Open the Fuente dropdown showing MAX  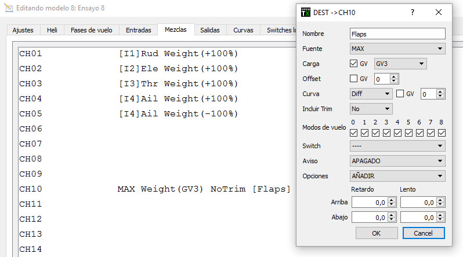click(x=397, y=49)
